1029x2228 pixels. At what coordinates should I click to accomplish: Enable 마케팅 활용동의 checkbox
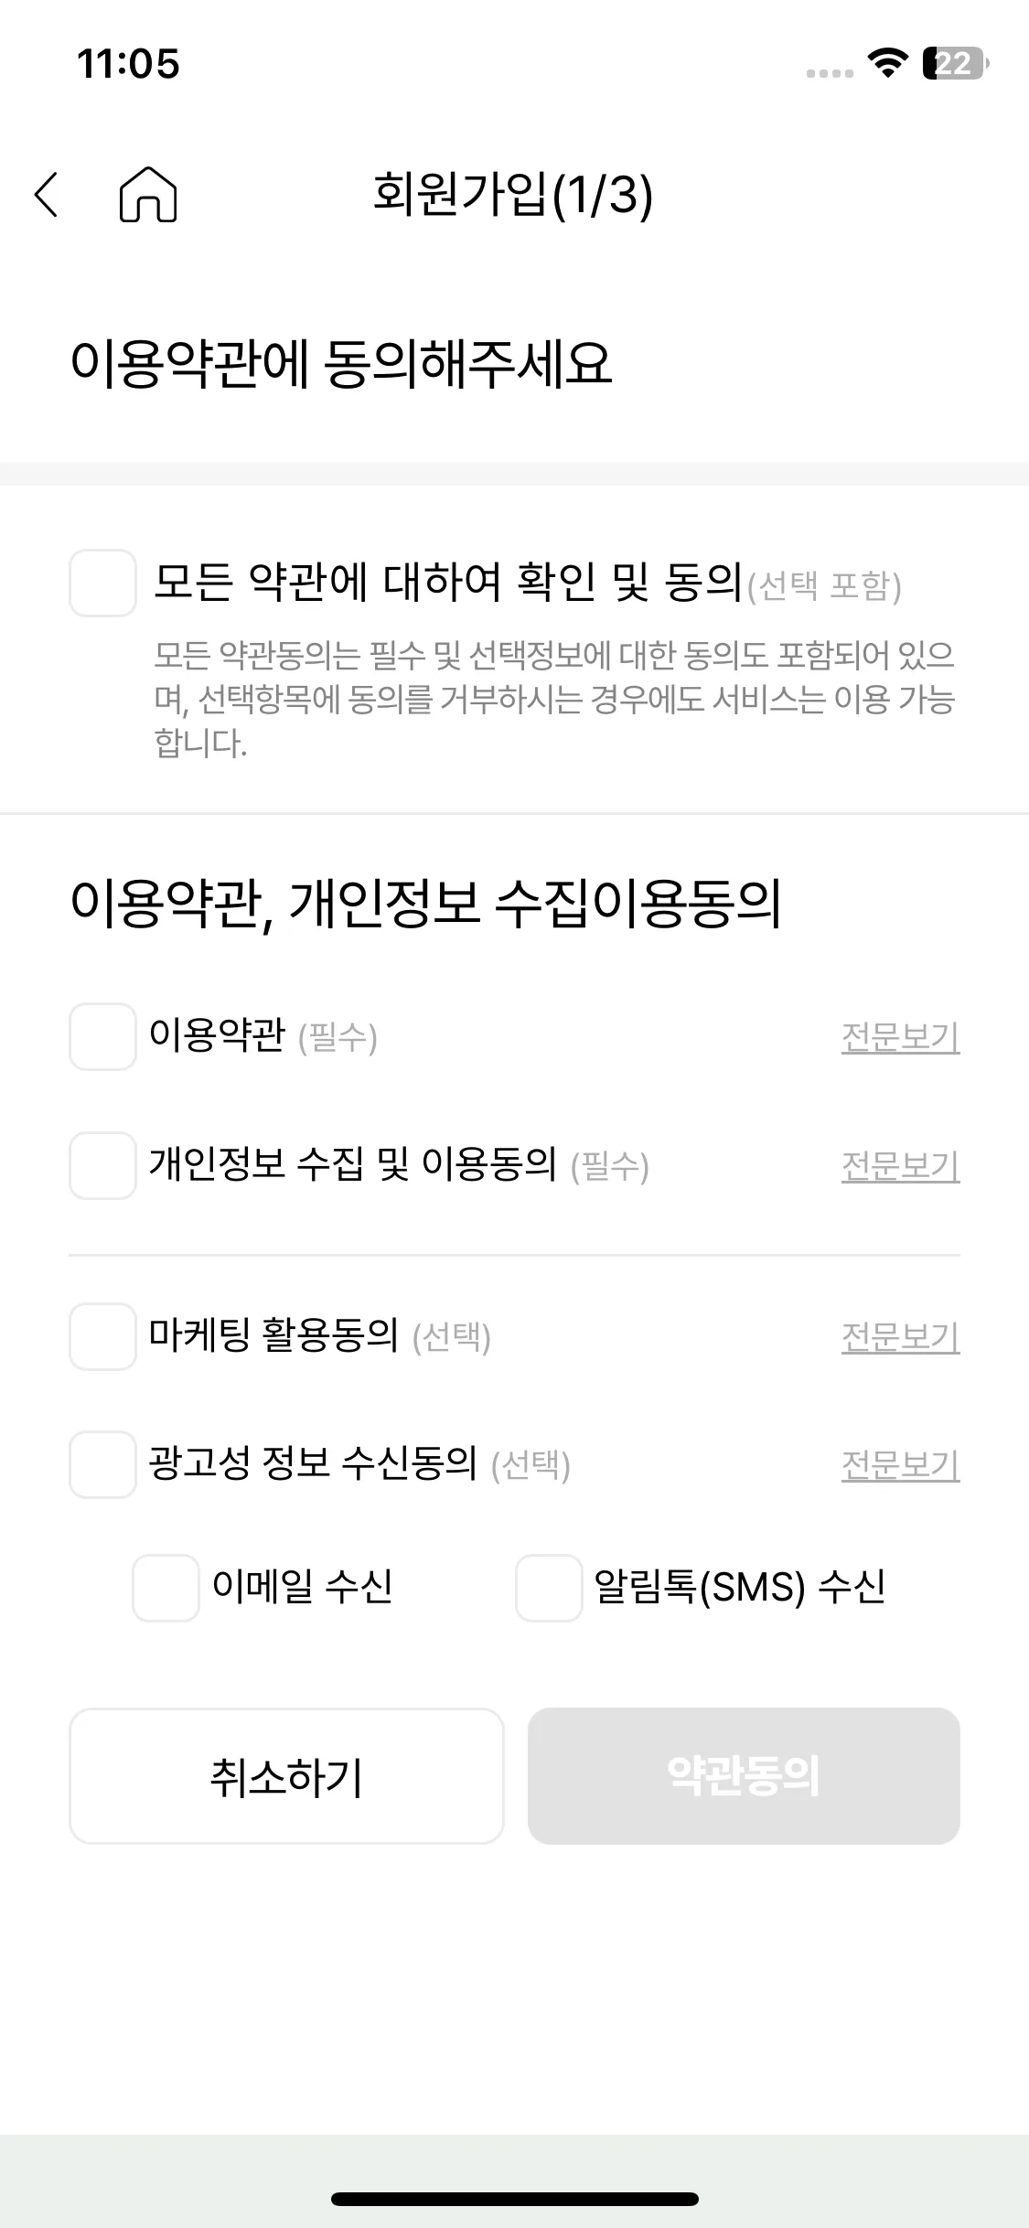point(102,1336)
